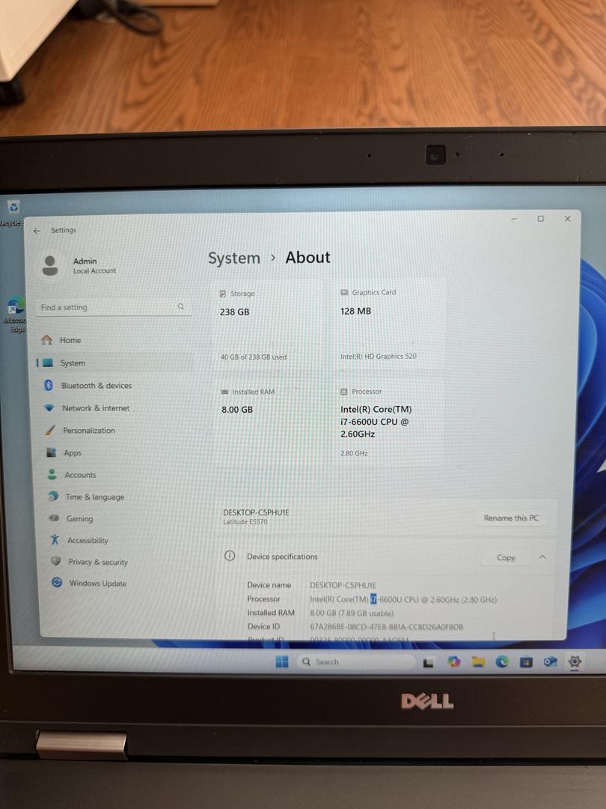The height and width of the screenshot is (809, 606).
Task: Minimize the Settings window
Action: pos(514,219)
